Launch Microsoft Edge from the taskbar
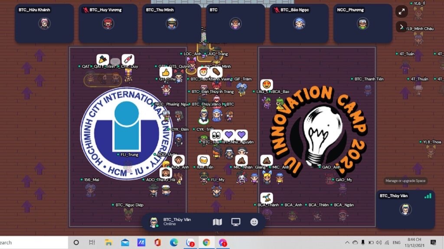 tap(174, 243)
